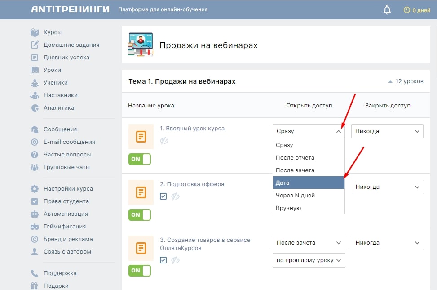Select Вручную option
The width and height of the screenshot is (437, 290).
pyautogui.click(x=309, y=208)
